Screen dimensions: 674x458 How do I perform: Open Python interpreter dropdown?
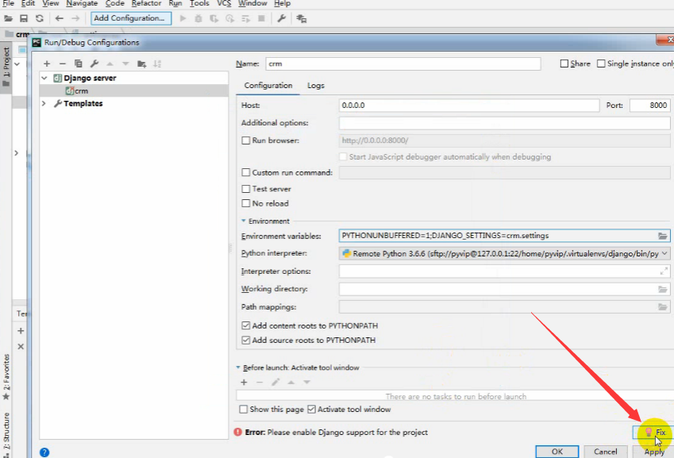click(664, 253)
